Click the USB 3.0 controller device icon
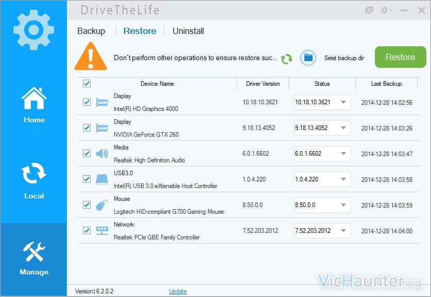The width and height of the screenshot is (431, 297). click(102, 179)
